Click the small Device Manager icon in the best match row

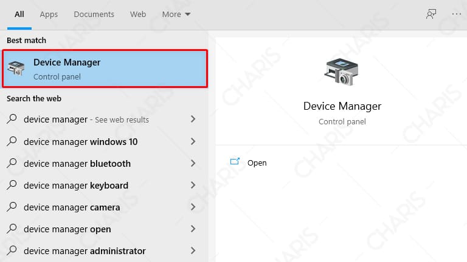click(x=16, y=68)
